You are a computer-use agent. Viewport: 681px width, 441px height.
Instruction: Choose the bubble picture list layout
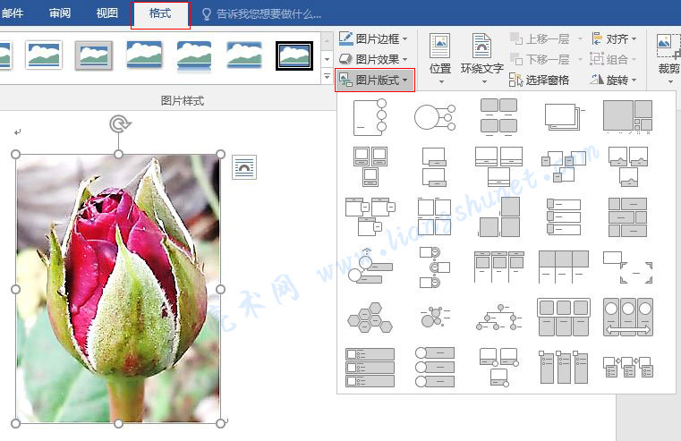pos(434,317)
